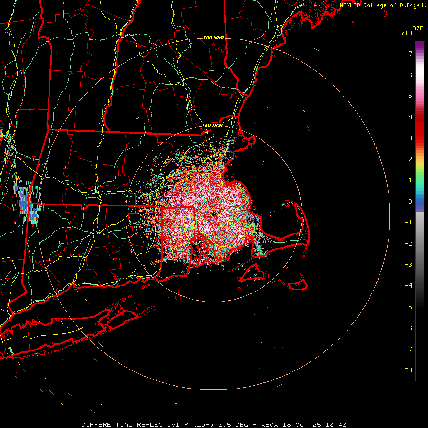
Task: Click the "-3" value on color scale
Action: click(x=409, y=265)
